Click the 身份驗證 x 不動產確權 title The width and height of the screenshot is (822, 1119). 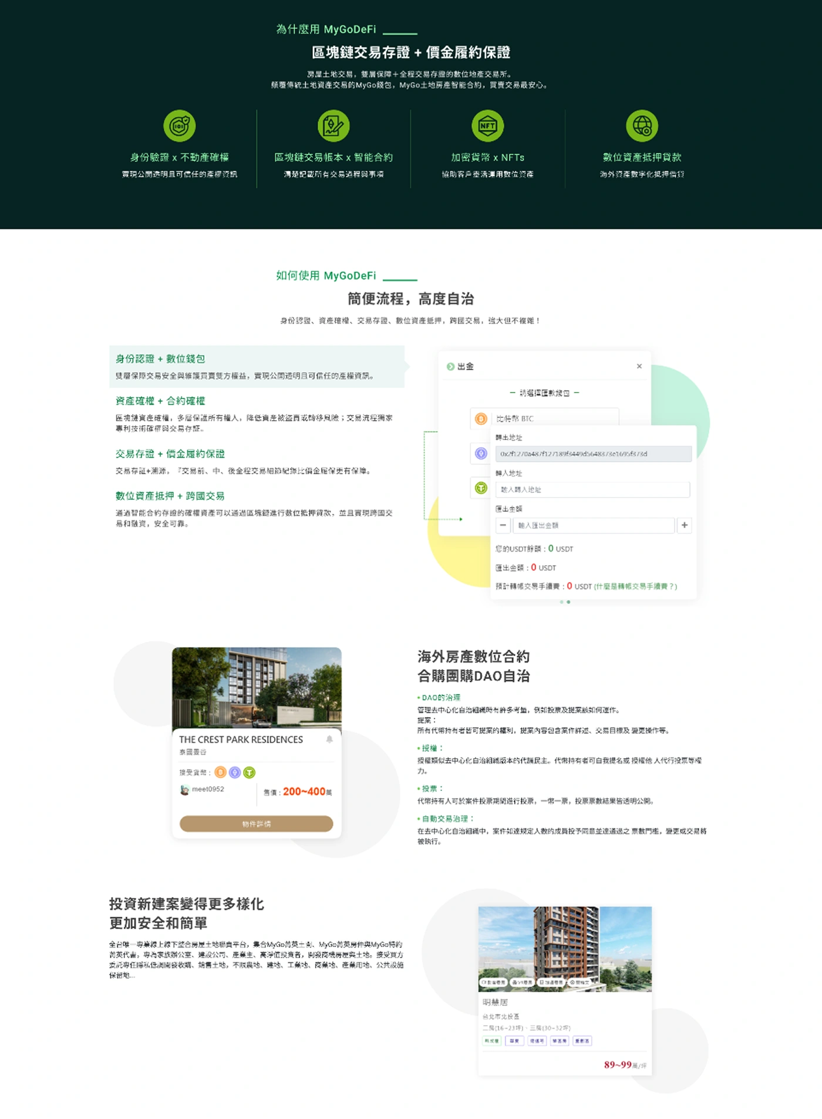[180, 157]
